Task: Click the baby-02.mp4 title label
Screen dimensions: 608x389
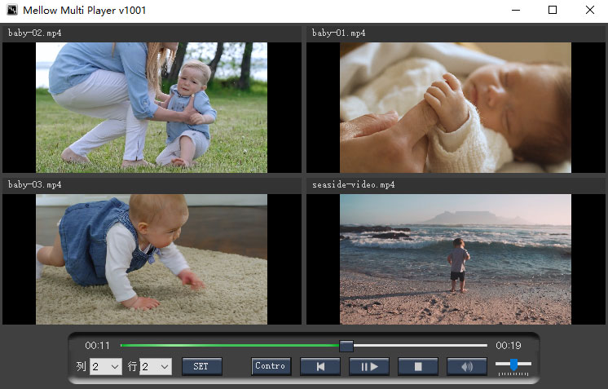Action: [35, 33]
